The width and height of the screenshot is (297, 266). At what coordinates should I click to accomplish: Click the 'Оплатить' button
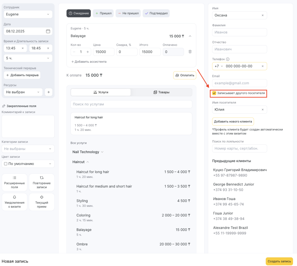click(184, 75)
